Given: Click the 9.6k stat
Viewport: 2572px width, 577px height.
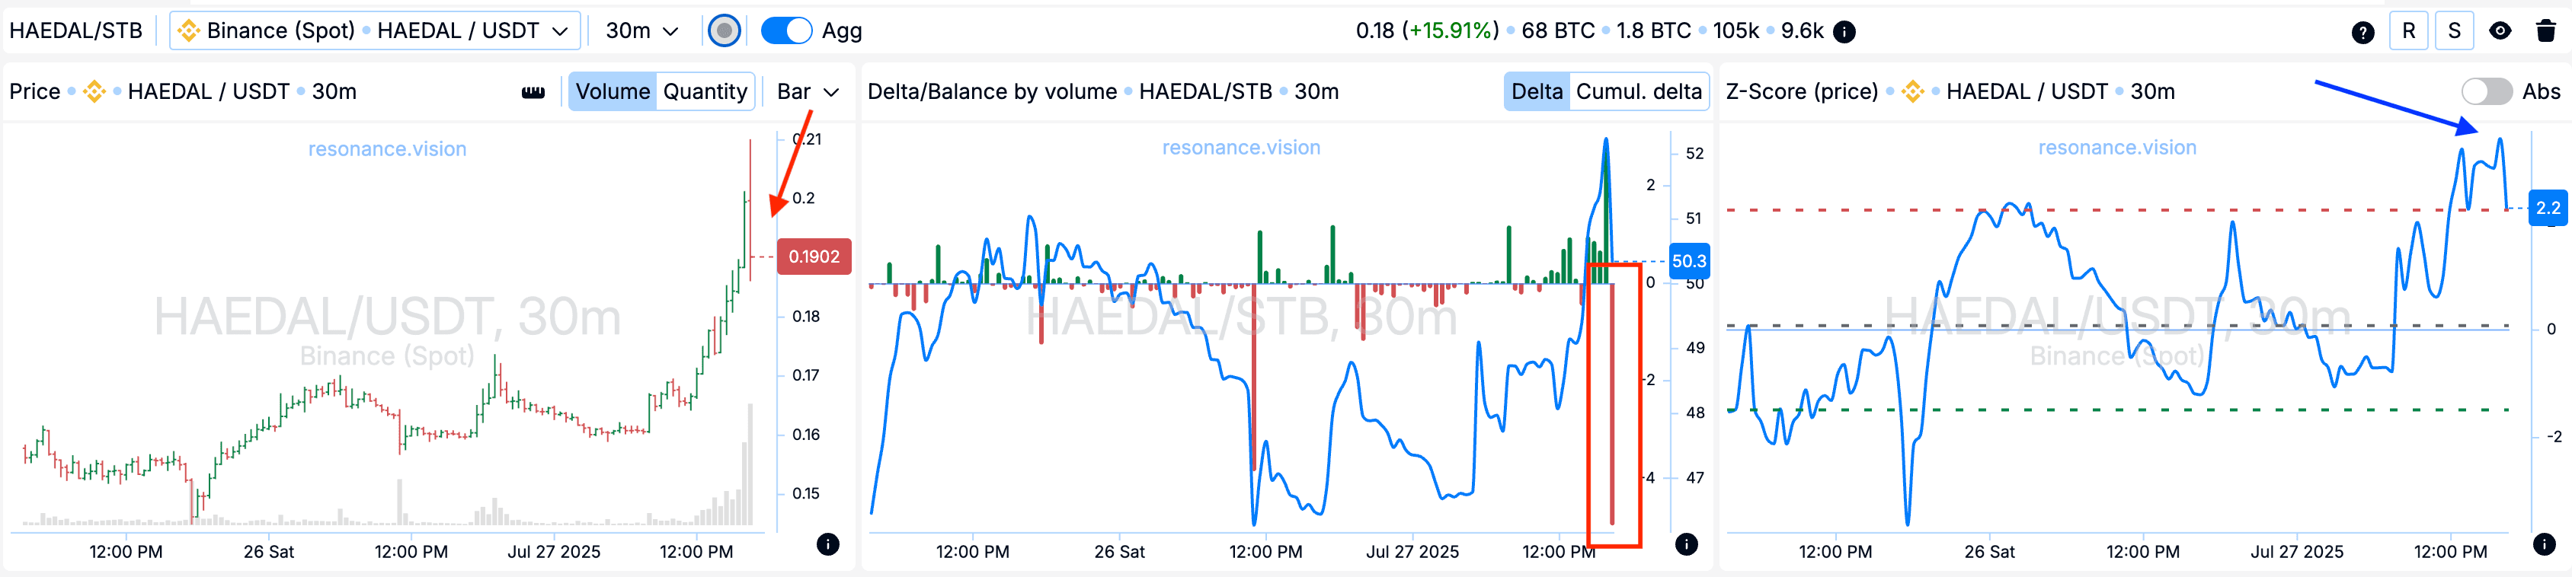Looking at the screenshot, I should coord(1803,31).
